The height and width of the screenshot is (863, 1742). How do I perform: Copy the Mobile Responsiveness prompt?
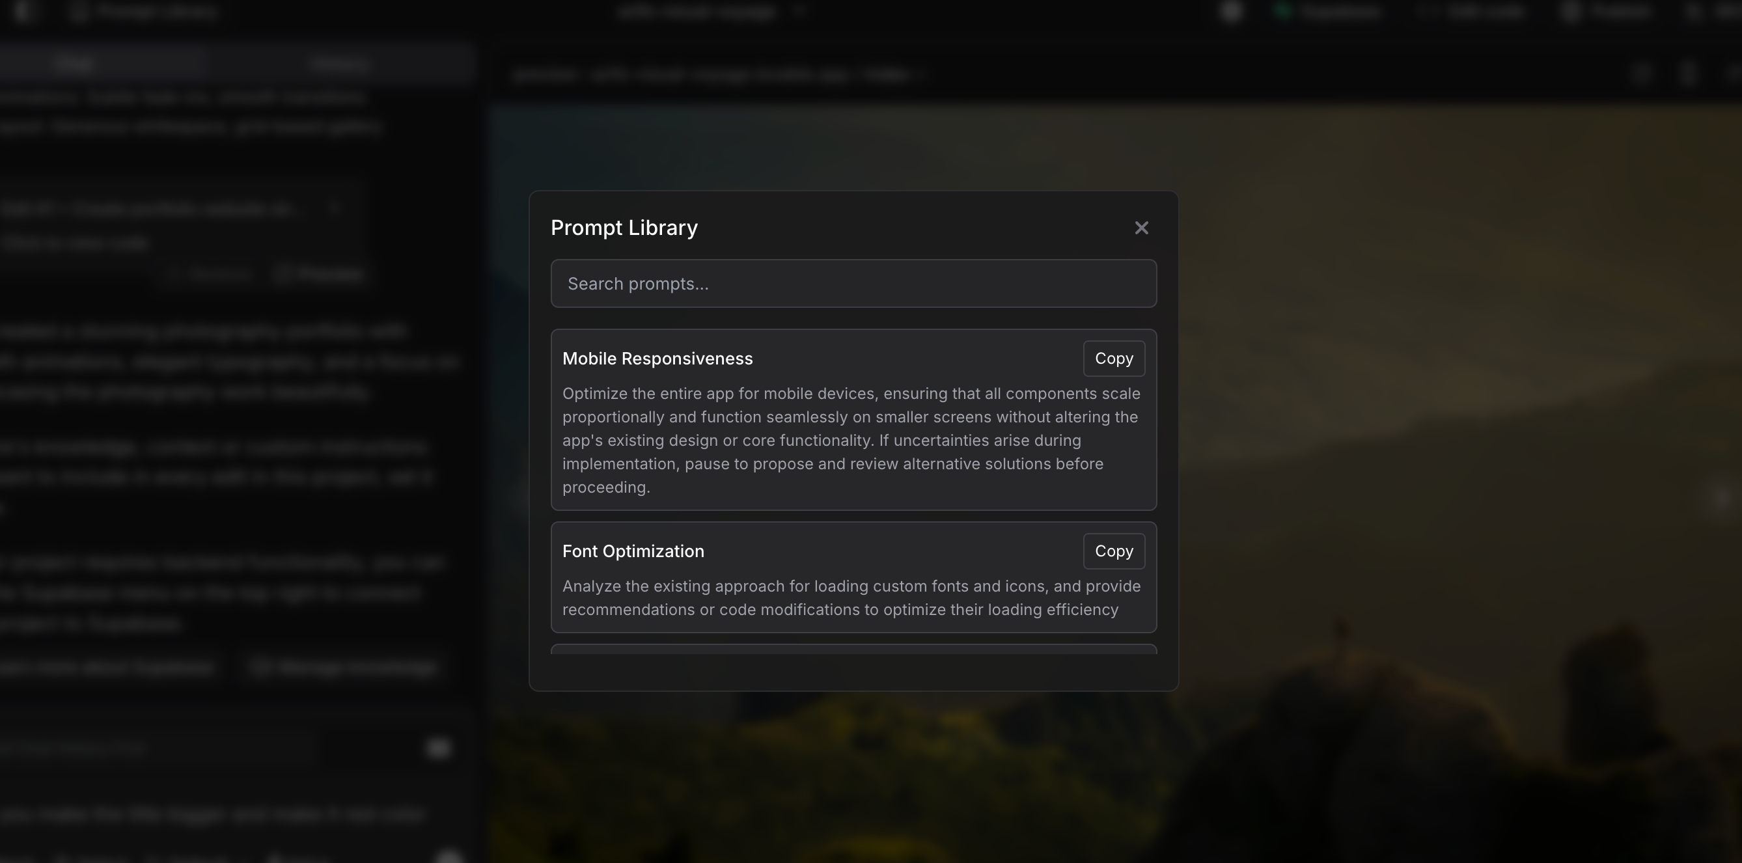click(x=1113, y=359)
